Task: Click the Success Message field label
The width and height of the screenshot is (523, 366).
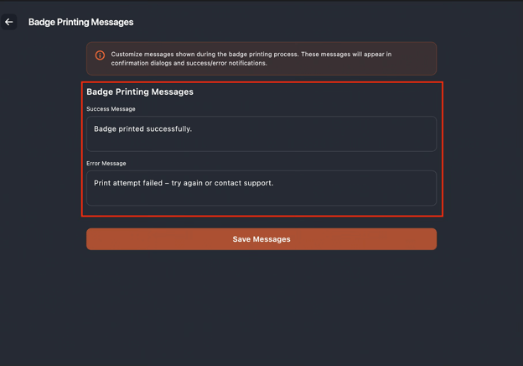Action: 111,109
